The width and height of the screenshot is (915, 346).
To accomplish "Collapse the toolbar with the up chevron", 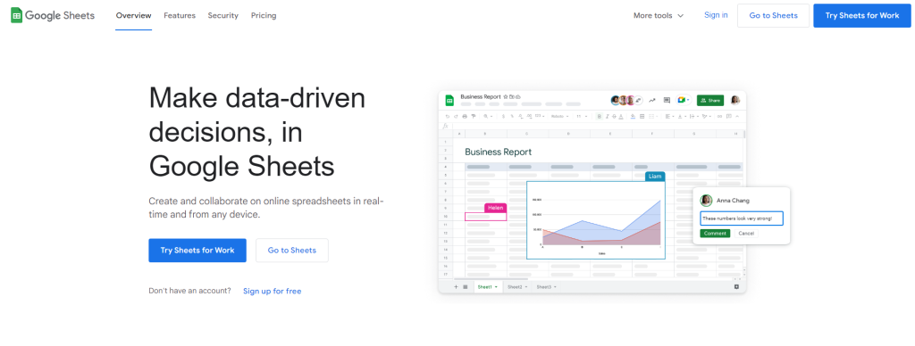I will [x=737, y=117].
